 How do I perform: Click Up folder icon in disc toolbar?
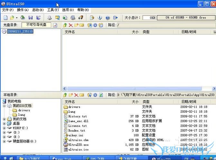click(65, 25)
